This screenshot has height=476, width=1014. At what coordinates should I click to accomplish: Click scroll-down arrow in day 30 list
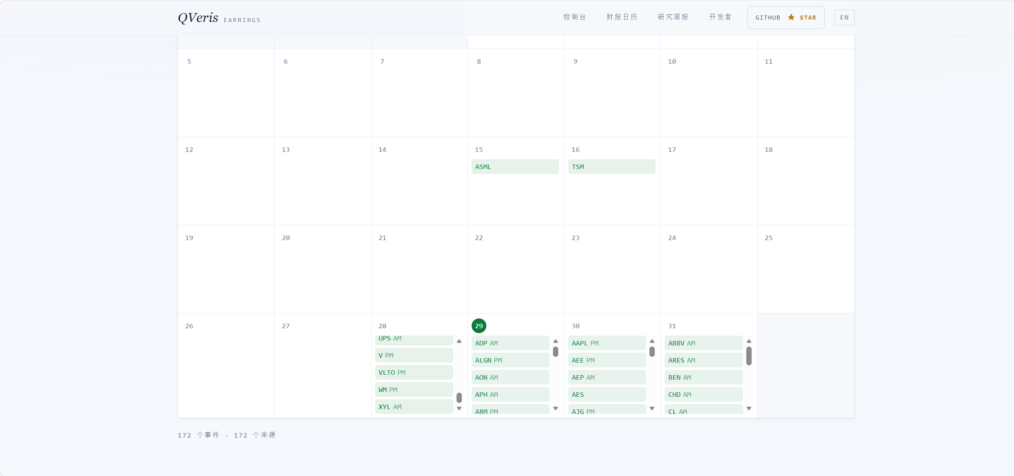coord(652,408)
